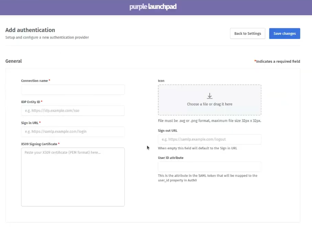
Task: Click the download arrow icon in Icon upload area
Action: [x=210, y=96]
